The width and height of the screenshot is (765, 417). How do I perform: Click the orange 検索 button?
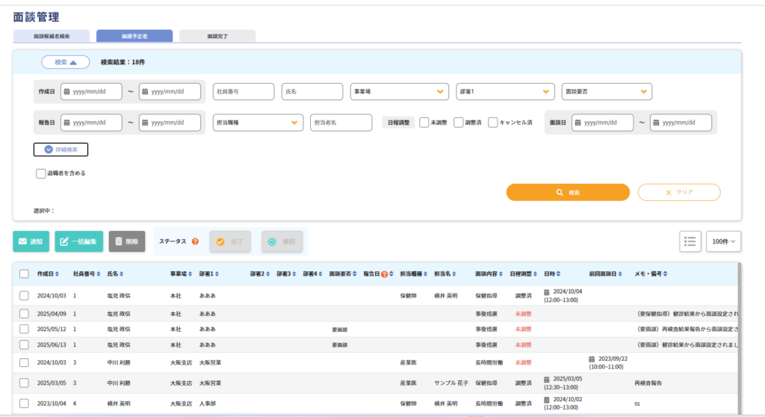[568, 192]
